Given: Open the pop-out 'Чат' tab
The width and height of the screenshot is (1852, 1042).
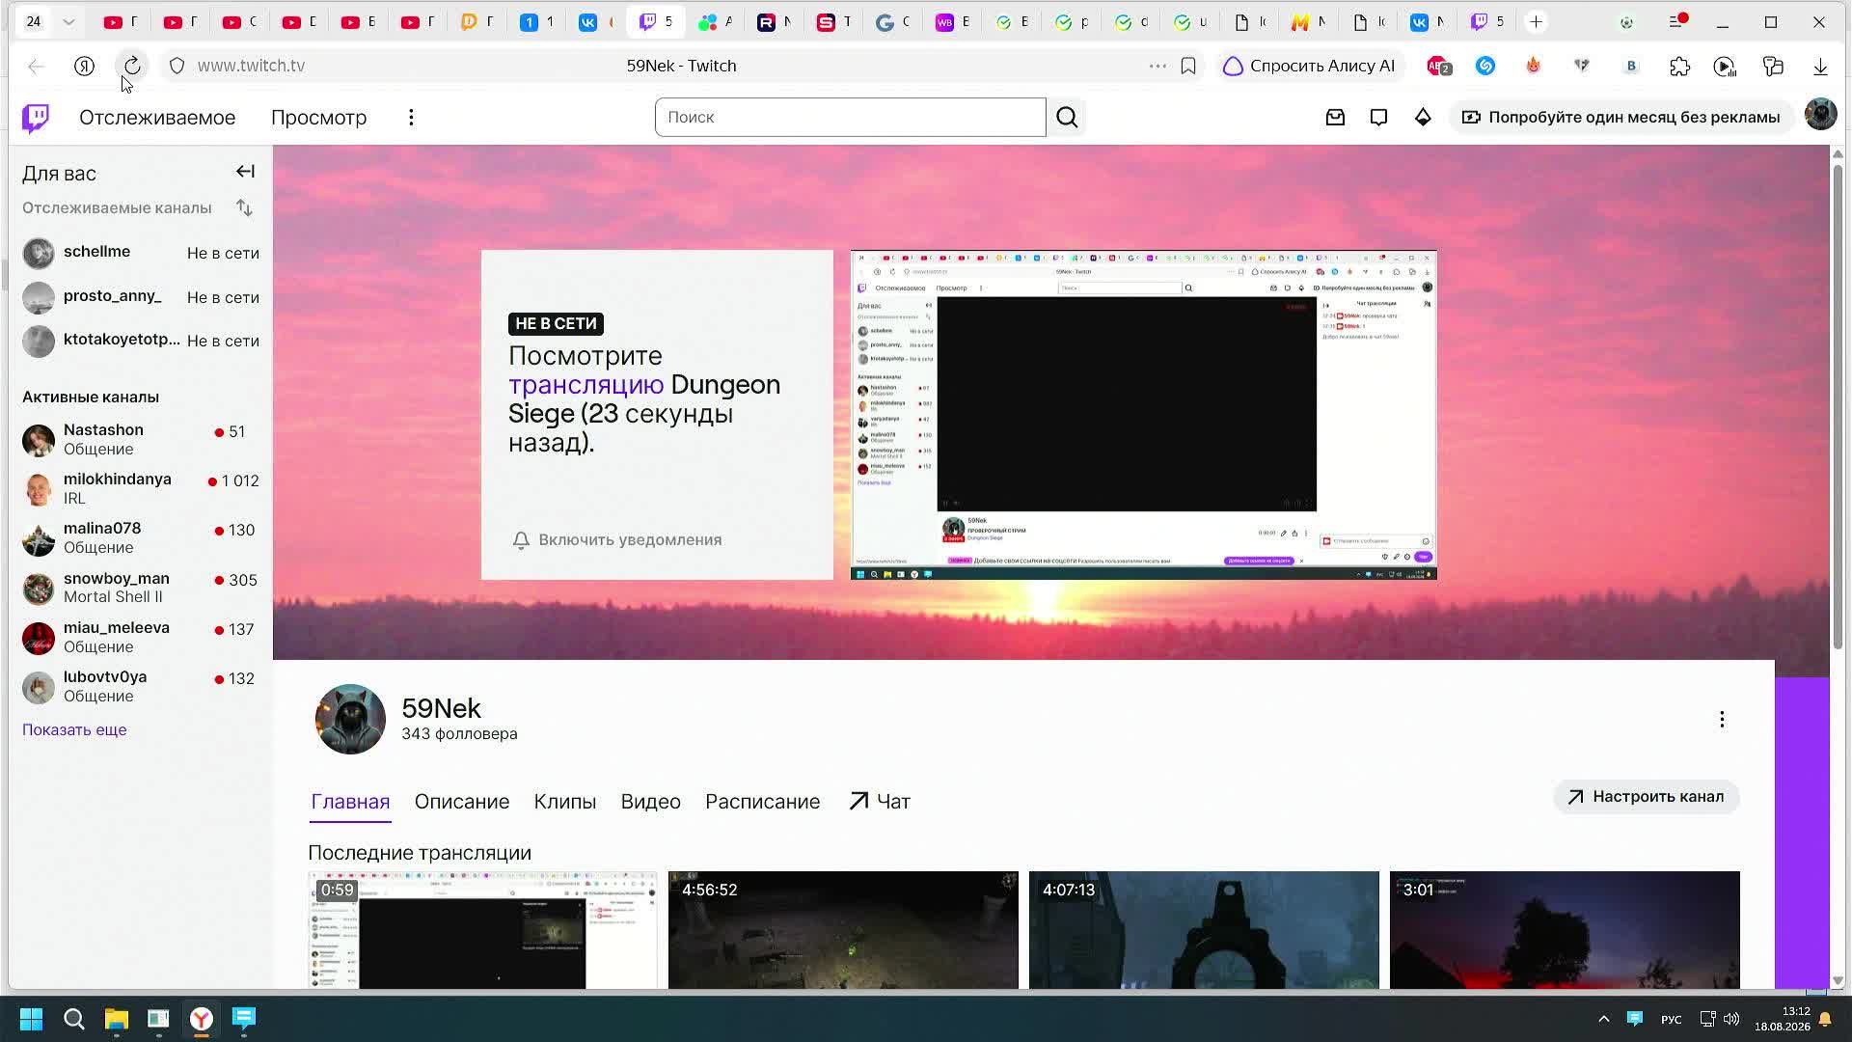Looking at the screenshot, I should (x=880, y=802).
